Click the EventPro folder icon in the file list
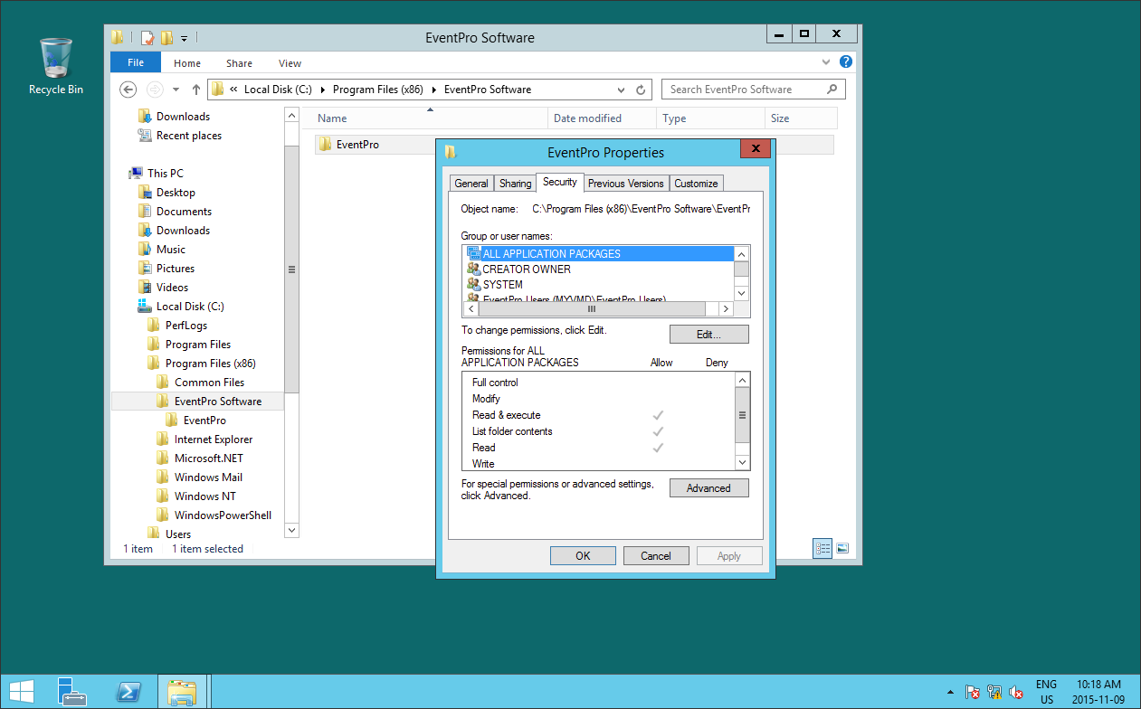 pos(326,144)
